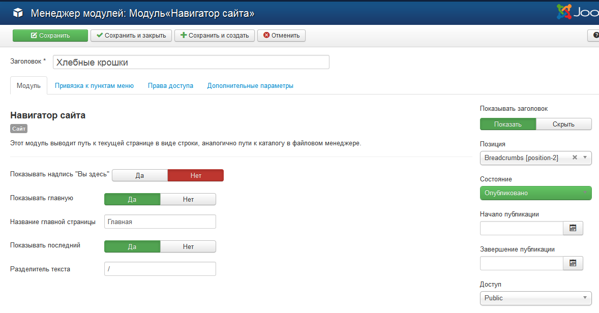This screenshot has width=599, height=313.
Task: Open start publishing calendar picker
Action: click(x=573, y=228)
